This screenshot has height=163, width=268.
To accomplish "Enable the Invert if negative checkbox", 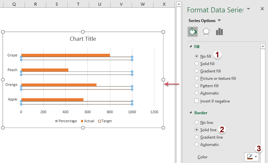I will (x=196, y=101).
